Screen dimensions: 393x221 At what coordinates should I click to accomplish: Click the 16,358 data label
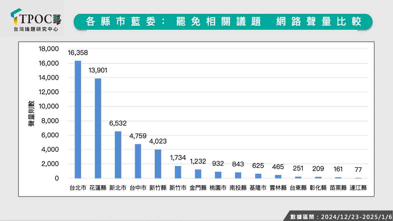[x=78, y=53]
